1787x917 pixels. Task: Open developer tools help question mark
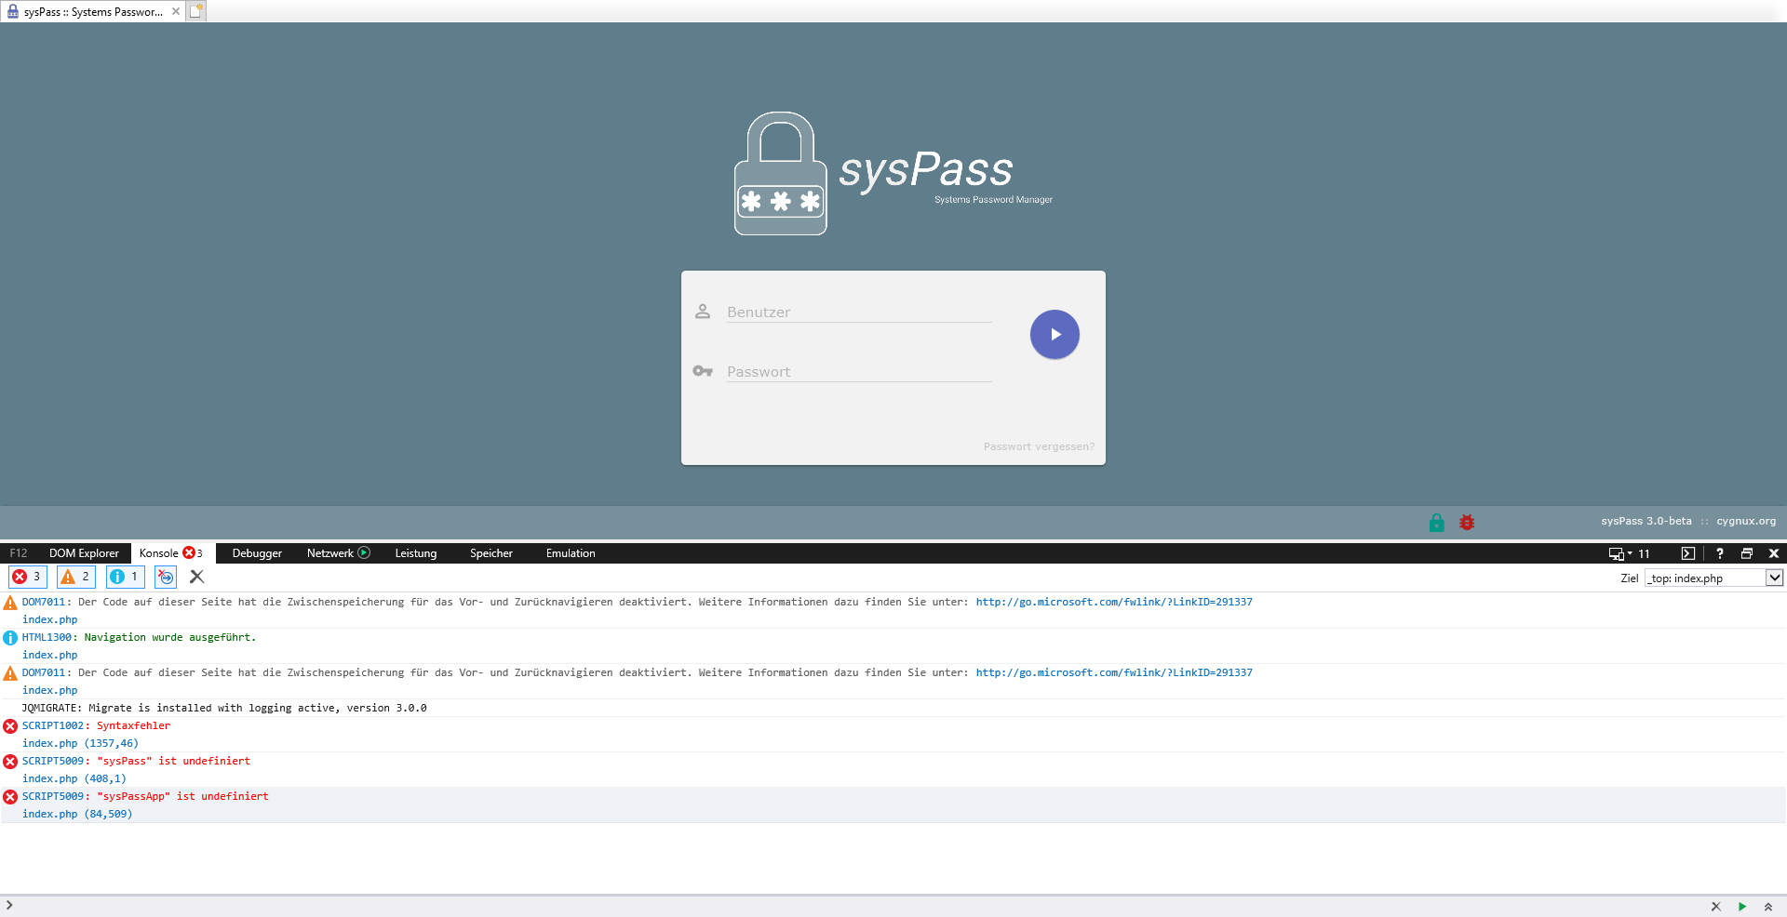tap(1719, 553)
